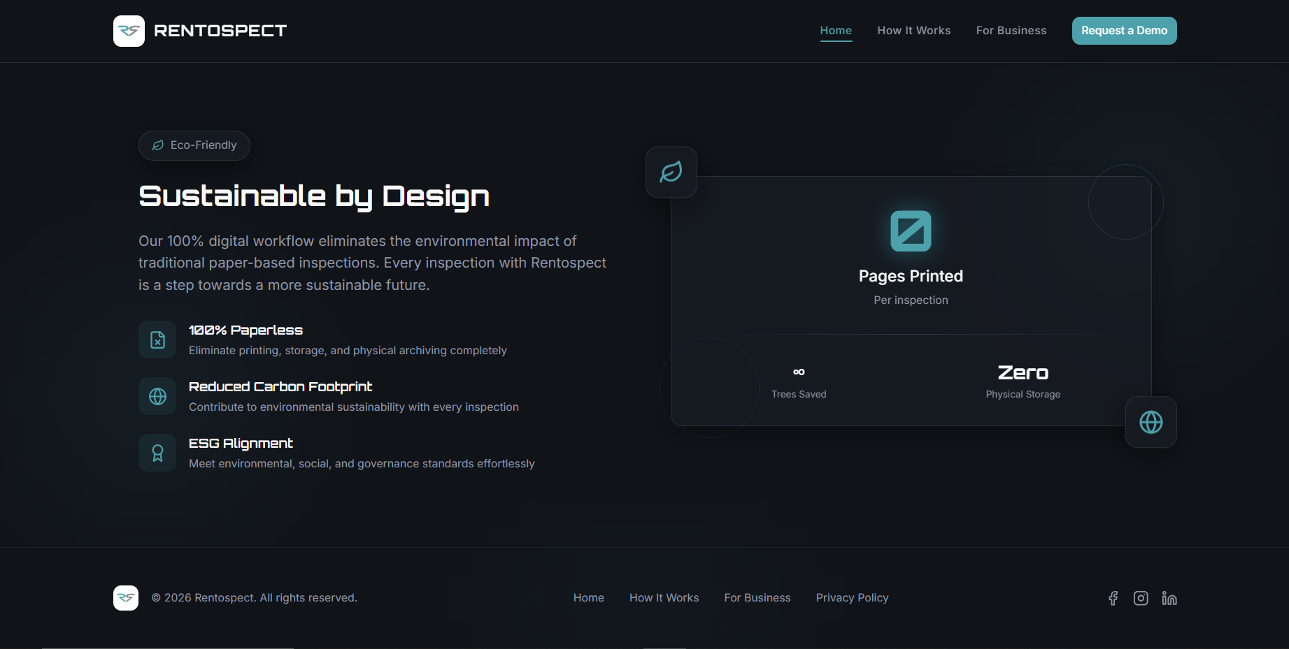Click the Zero Physical Storage stat
This screenshot has height=649, width=1289.
tap(1023, 381)
